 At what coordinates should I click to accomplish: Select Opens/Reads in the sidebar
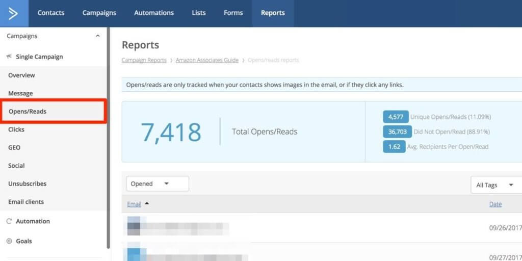28,111
